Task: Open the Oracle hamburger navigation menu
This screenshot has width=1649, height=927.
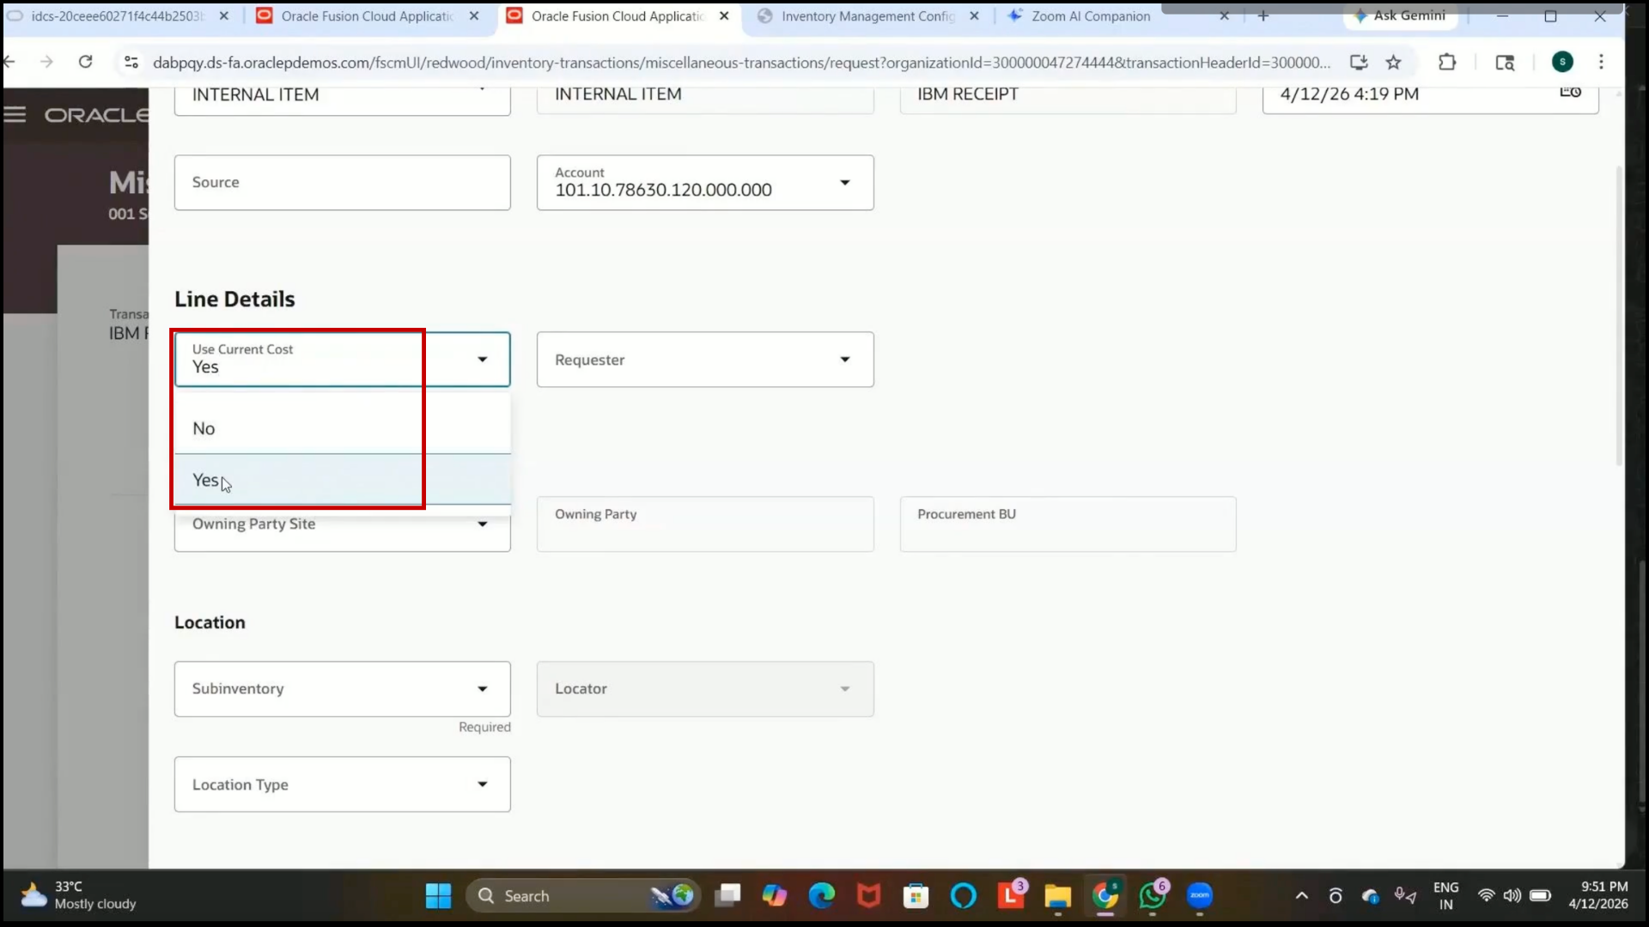Action: 15,114
